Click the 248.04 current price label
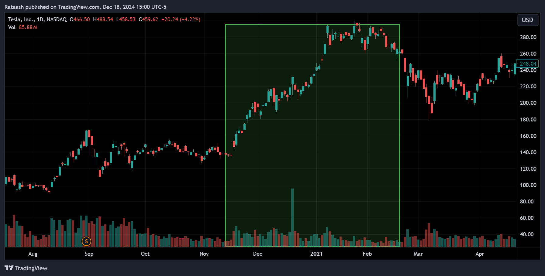Viewport: 545px width, 276px height. point(527,64)
